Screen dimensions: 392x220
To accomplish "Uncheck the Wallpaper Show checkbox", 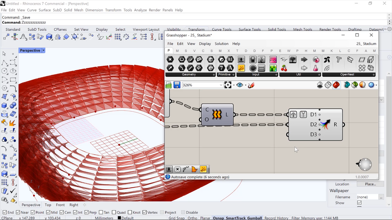I will tap(359, 203).
